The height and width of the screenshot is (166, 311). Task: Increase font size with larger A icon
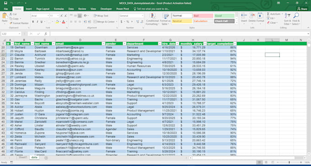tap(62, 16)
